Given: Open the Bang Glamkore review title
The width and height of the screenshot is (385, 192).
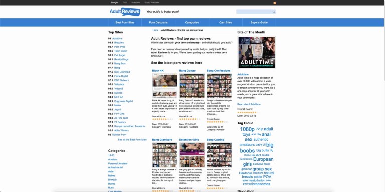Looking at the screenshot, I should (162, 140).
